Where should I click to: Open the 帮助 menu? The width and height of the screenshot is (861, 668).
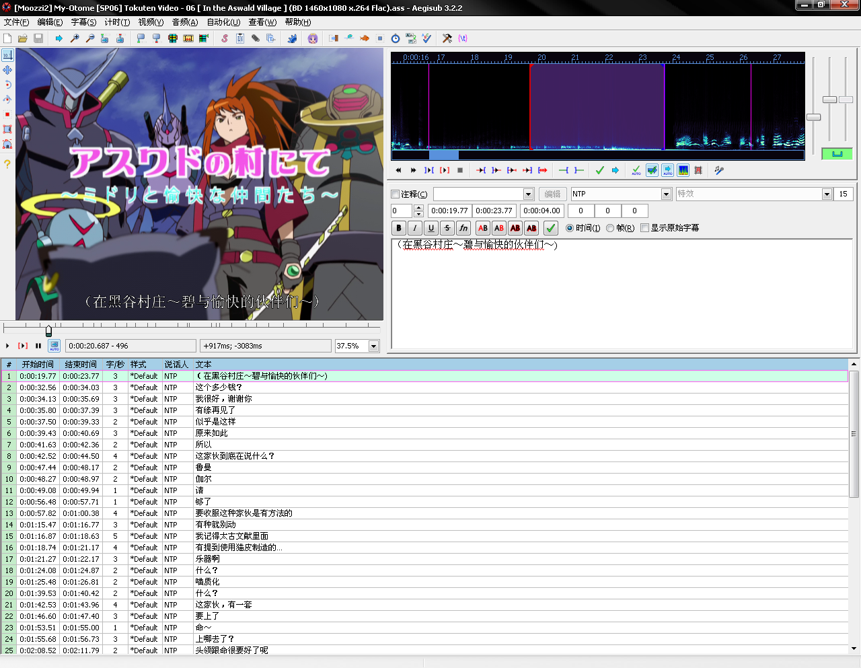coord(298,22)
